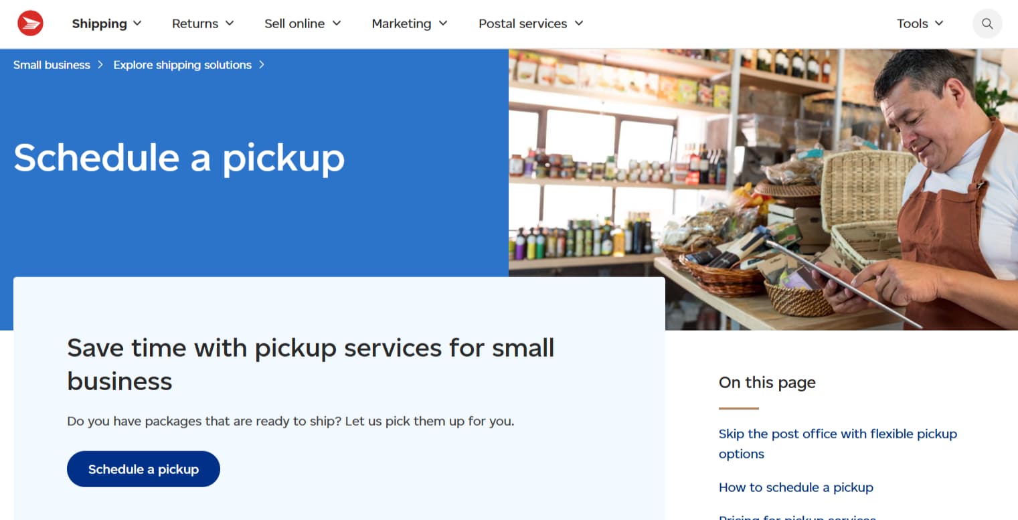
Task: Expand the Marketing dropdown chevron
Action: (443, 23)
